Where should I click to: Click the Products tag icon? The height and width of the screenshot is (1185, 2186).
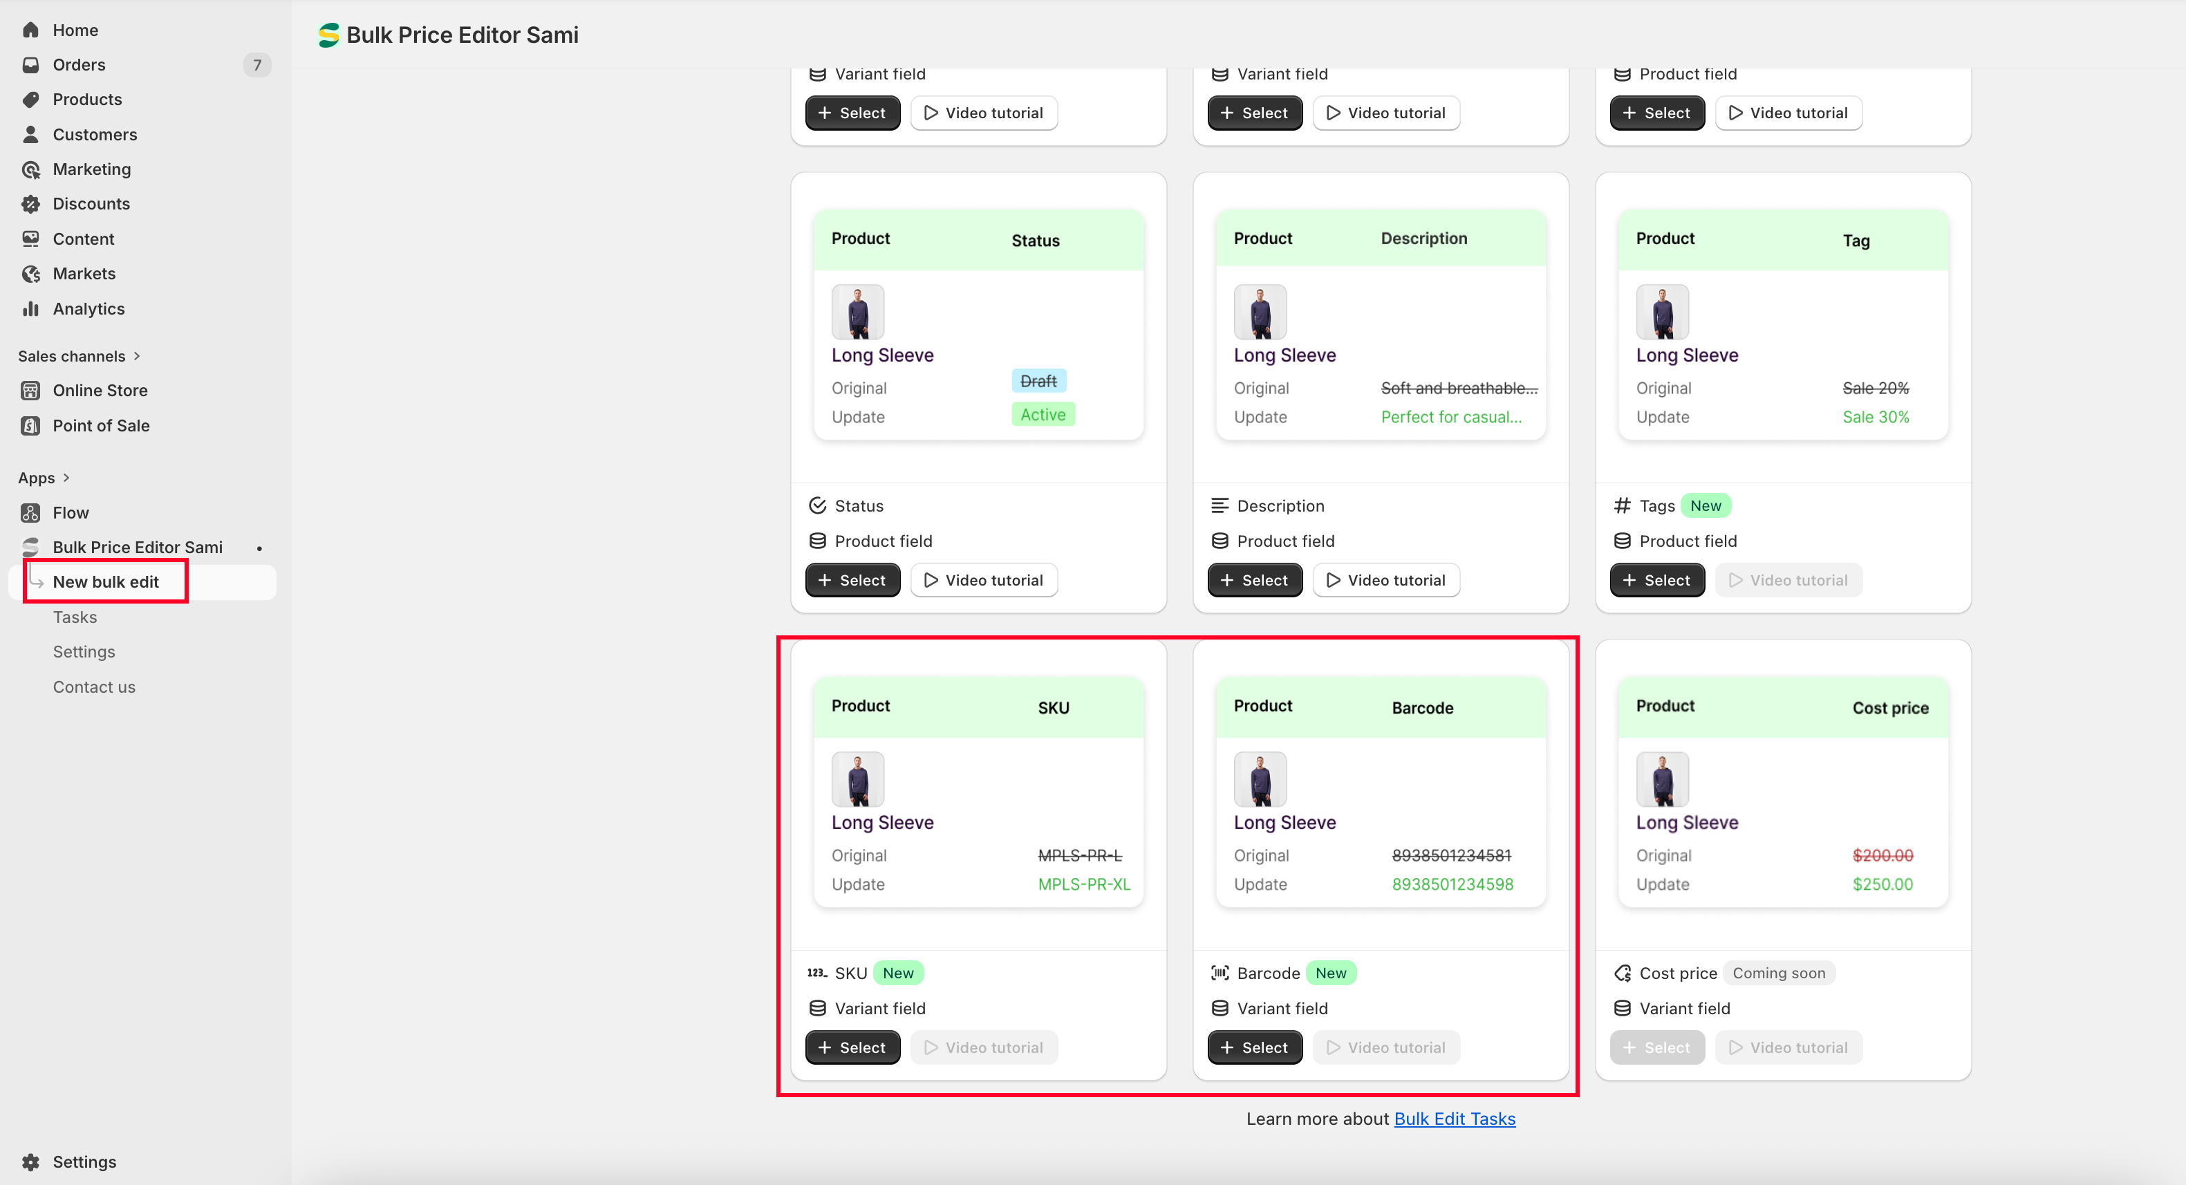pyautogui.click(x=30, y=100)
